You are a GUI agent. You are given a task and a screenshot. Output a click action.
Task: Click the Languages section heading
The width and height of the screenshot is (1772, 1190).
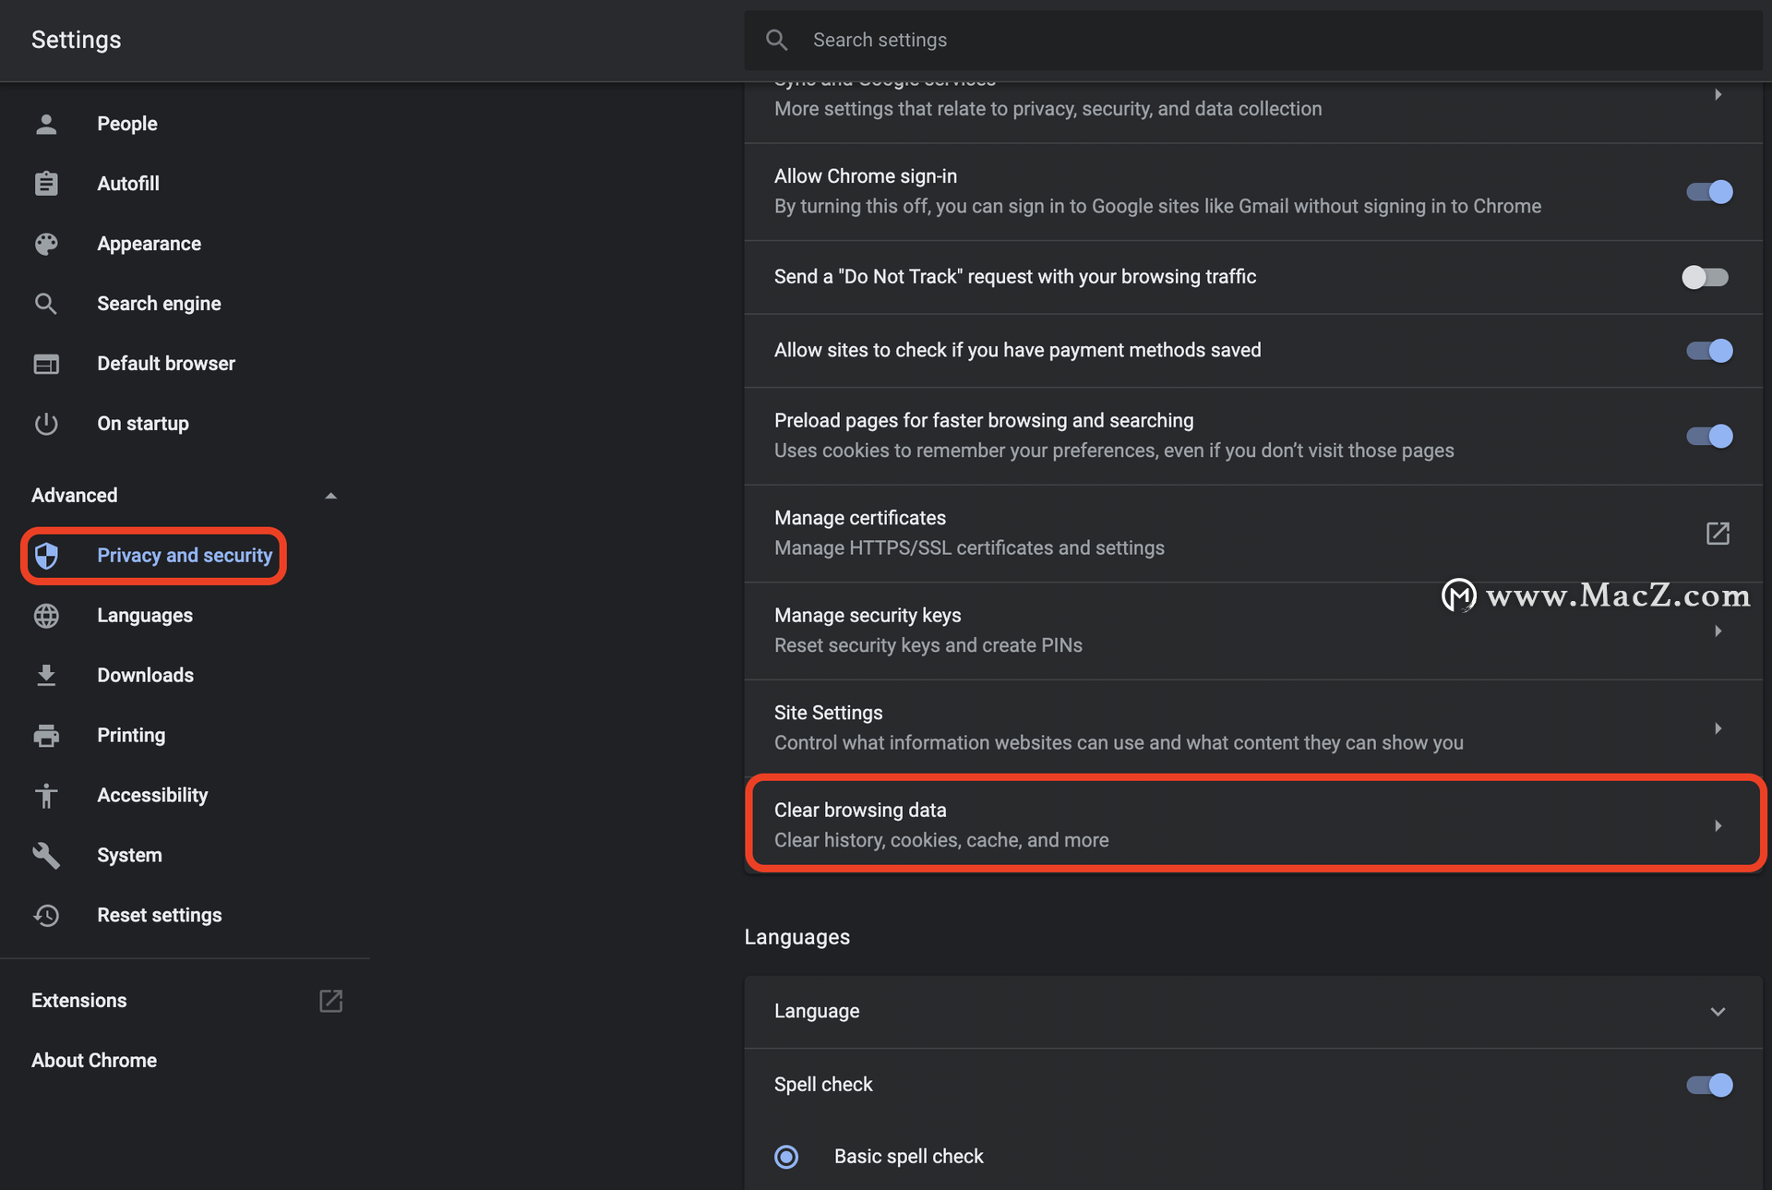[797, 937]
